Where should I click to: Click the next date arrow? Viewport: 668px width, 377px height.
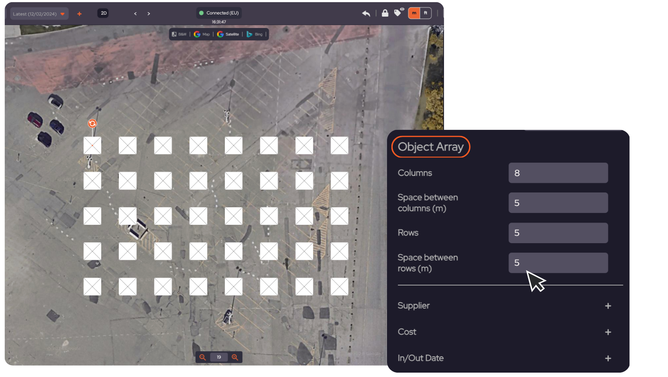pos(149,13)
